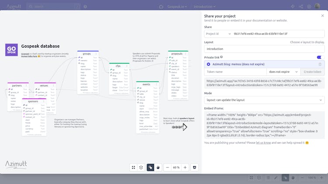Viewport: 328px width, 184px height.
Task: Click the auto-arrange tables icon in embed toolbar
Action: 141,167
